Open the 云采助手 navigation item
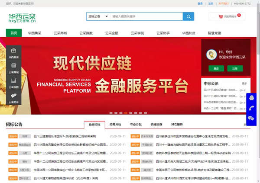Screen dimensions: 260x183 tap(163, 33)
